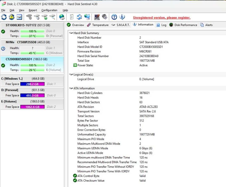Click the 1862.6 GB free space bar
The image size is (226, 187).
click(x=33, y=107)
